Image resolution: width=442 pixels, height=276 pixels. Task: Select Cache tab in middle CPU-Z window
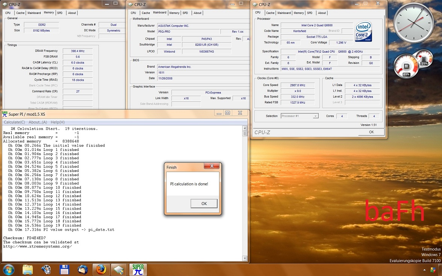pos(146,13)
